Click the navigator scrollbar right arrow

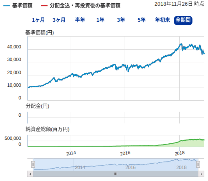201,174
